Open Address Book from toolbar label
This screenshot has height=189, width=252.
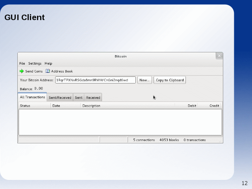(62, 71)
